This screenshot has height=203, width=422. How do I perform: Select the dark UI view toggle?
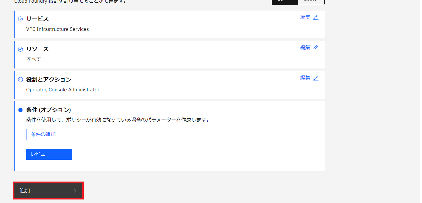click(x=285, y=1)
